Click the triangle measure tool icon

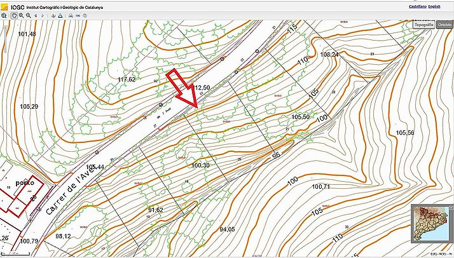(x=60, y=16)
